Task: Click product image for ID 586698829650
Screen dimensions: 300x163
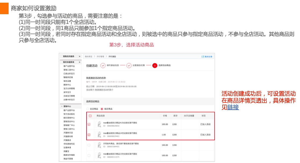Action: 99,124
